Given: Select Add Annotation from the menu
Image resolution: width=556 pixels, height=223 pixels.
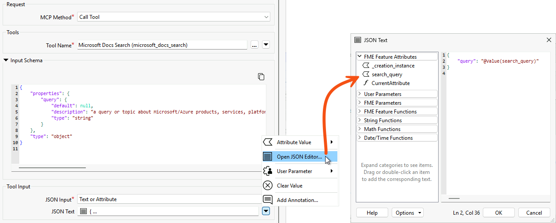Looking at the screenshot, I should coord(300,200).
